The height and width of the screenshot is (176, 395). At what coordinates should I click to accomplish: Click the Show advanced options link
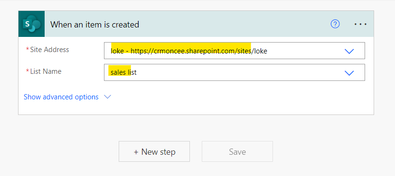[x=61, y=97]
